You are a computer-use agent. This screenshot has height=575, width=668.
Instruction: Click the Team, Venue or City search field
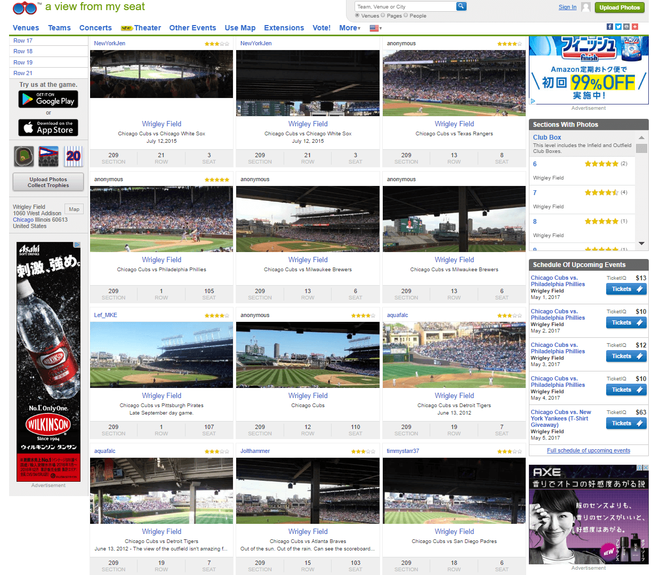pos(405,6)
